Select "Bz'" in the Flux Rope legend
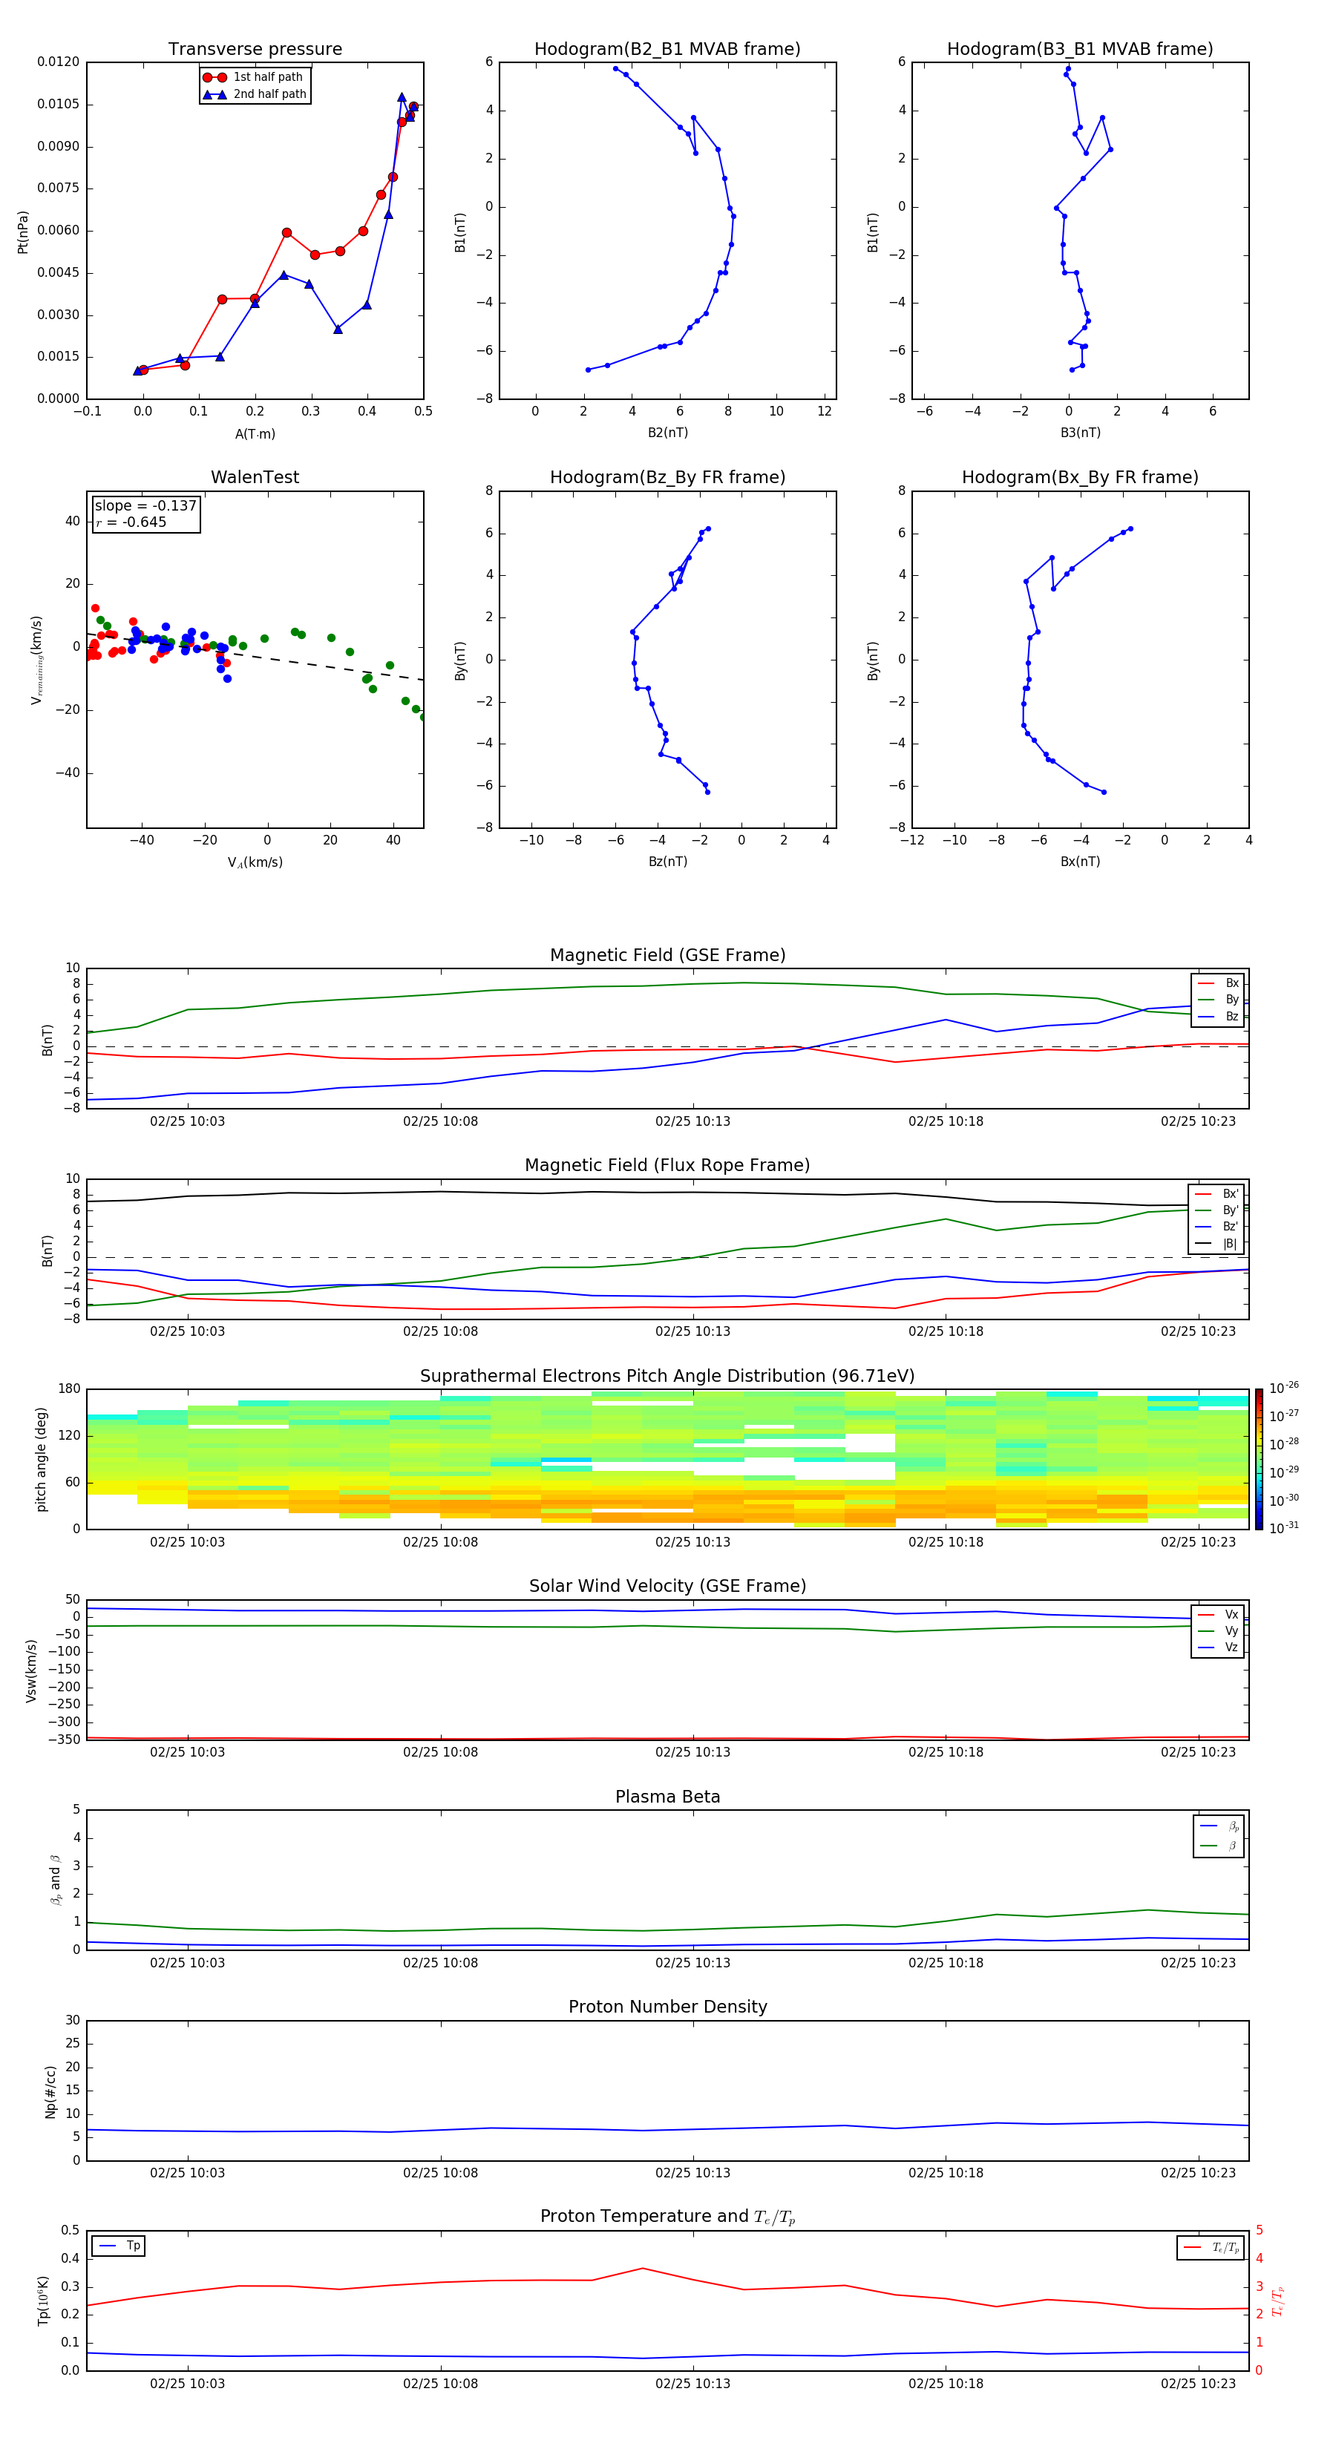This screenshot has width=1336, height=2449. point(1217,1227)
